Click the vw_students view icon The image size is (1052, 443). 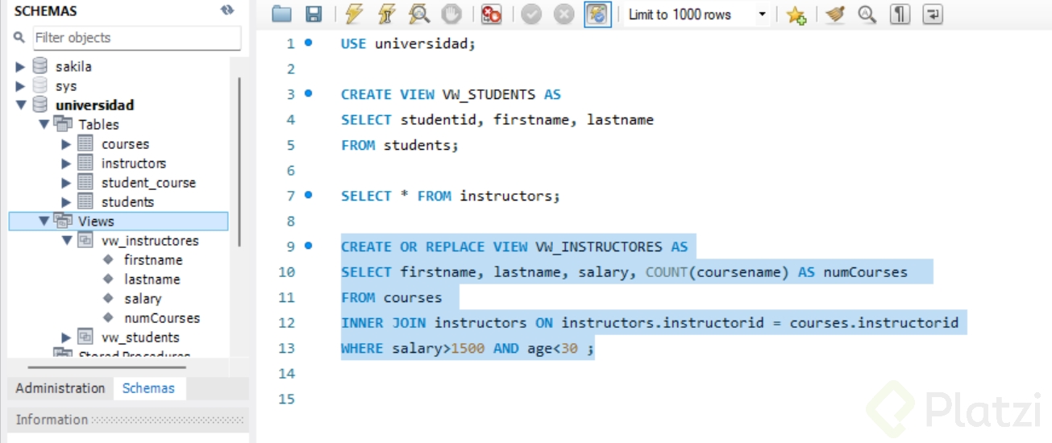[85, 337]
